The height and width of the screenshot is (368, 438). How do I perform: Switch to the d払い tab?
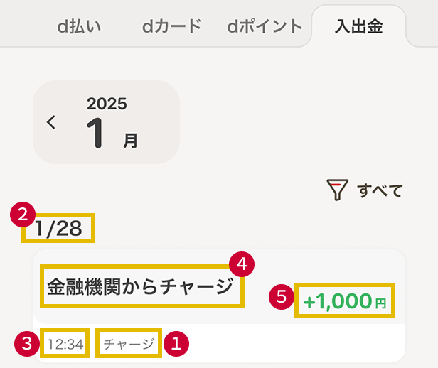(80, 27)
